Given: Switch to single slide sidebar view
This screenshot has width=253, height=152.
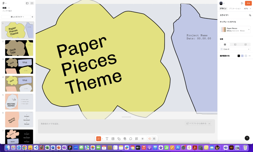Looking at the screenshot, I should tap(27, 3).
